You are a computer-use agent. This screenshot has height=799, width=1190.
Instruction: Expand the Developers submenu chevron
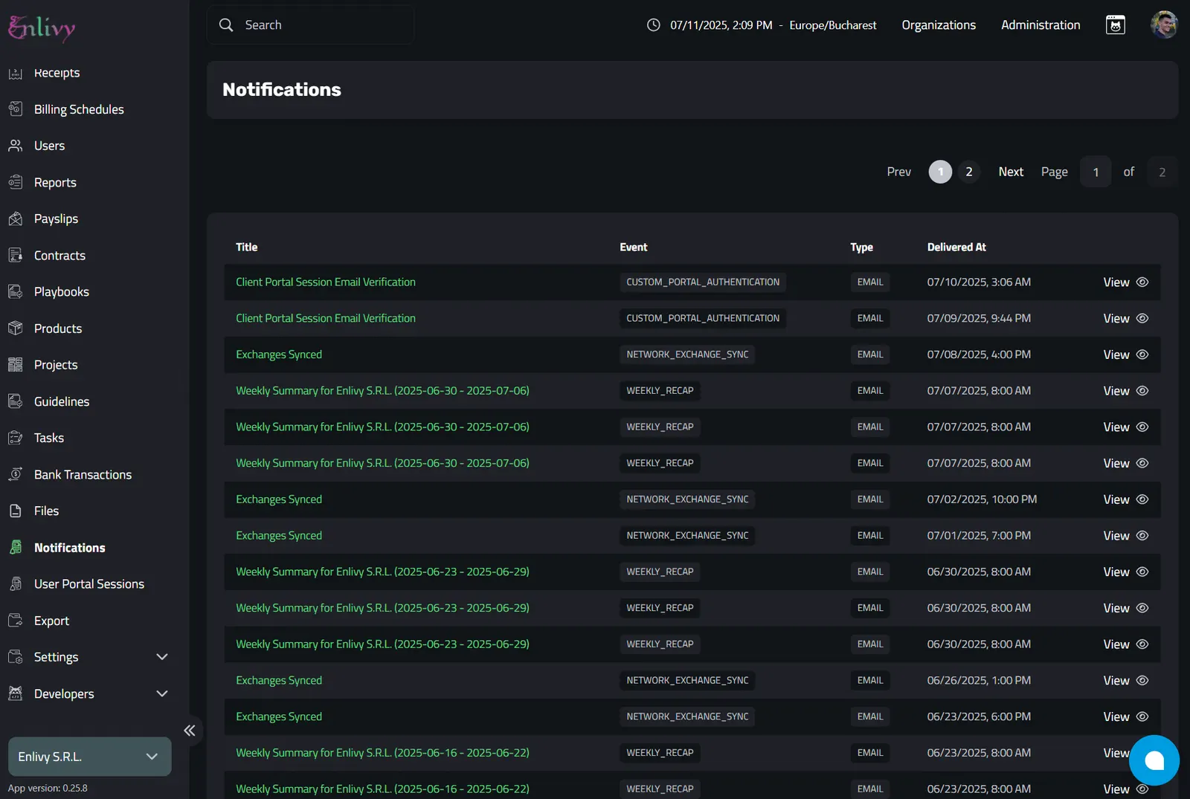162,693
